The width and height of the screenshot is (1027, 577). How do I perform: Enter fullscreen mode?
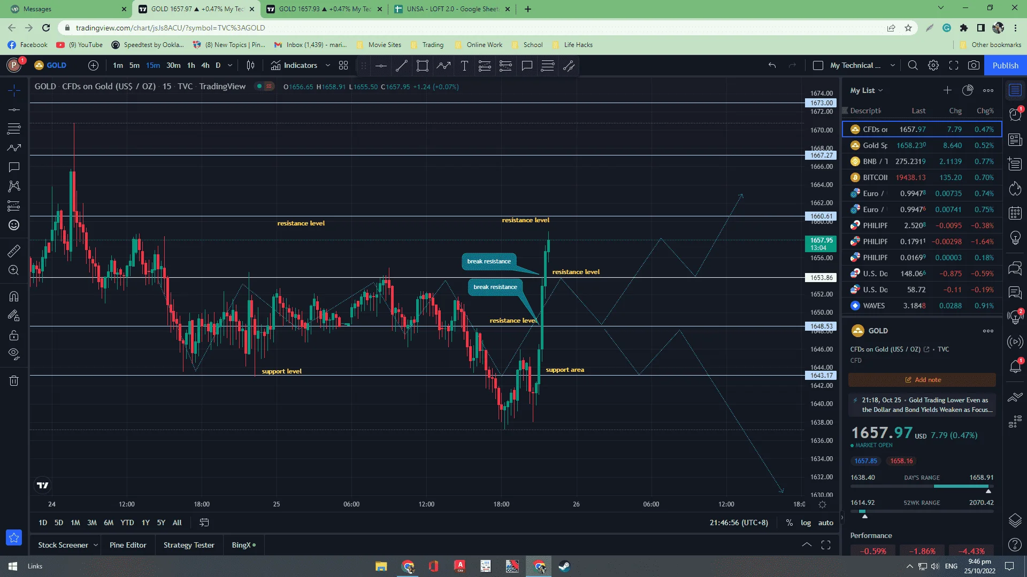click(954, 65)
